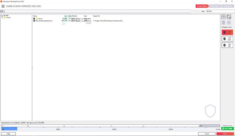Sort by Size column header
Screen dimensions: 235x136
tap(66, 16)
